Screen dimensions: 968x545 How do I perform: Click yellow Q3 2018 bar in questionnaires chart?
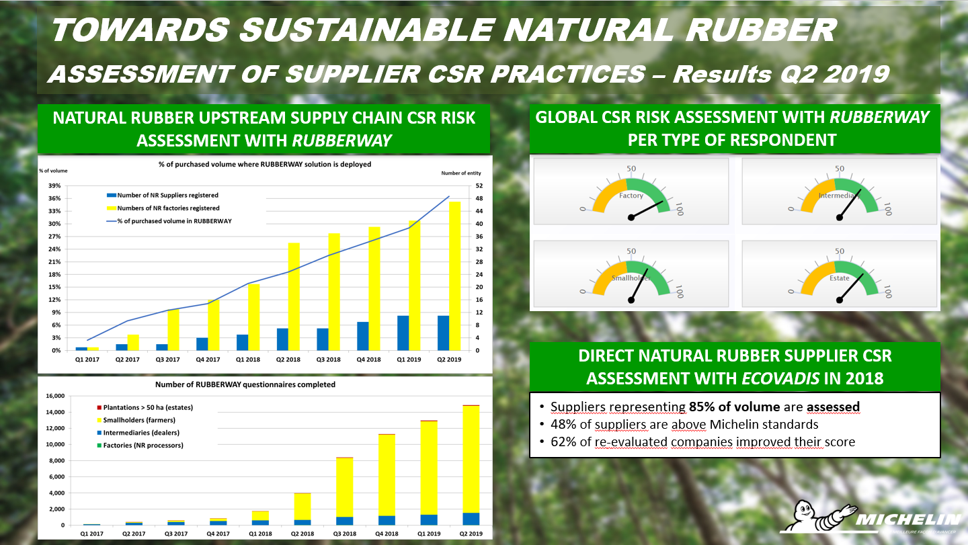(x=344, y=487)
